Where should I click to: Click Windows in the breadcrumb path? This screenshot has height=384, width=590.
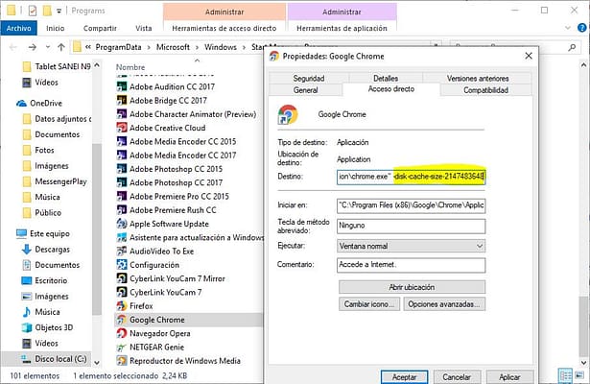221,47
